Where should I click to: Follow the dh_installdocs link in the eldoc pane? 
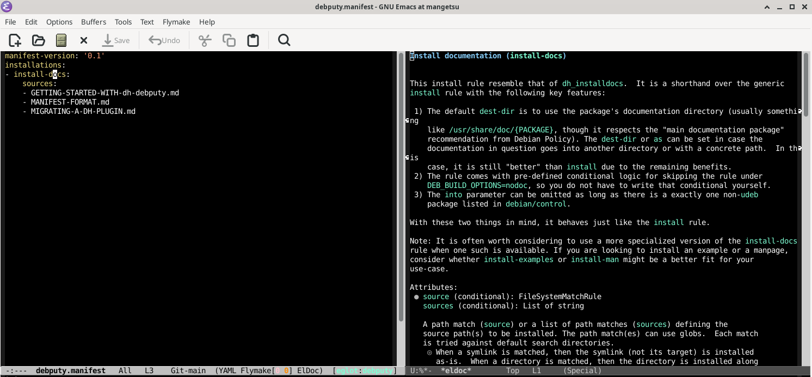pos(593,83)
